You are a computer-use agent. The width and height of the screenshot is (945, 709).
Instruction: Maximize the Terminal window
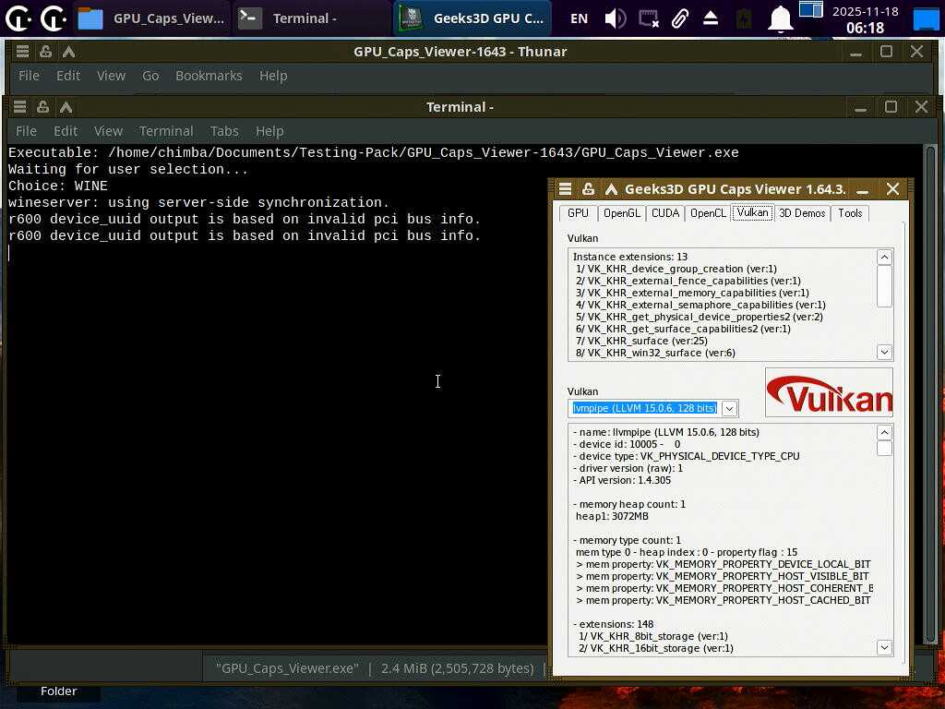click(891, 107)
